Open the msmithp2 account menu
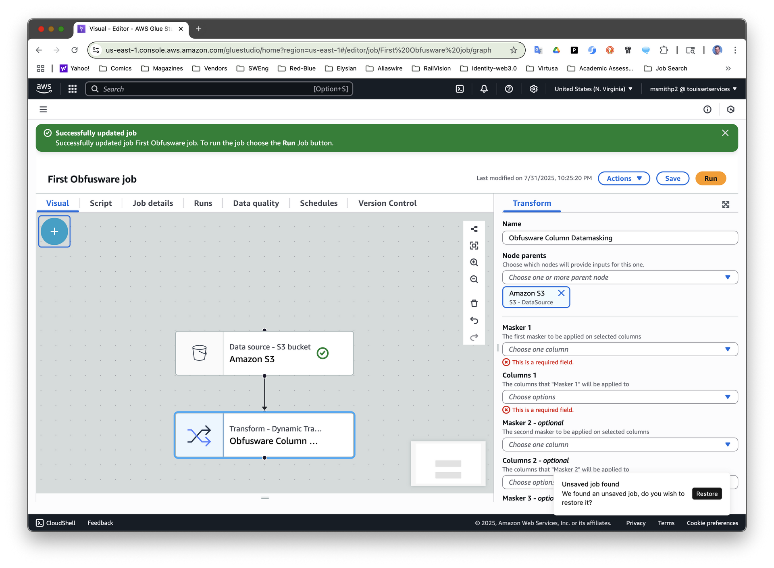Screen dimensions: 774x568 (x=693, y=89)
